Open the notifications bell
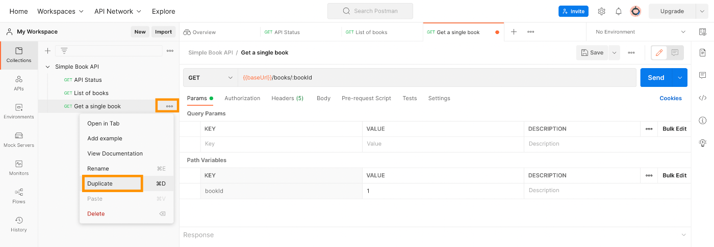 point(618,11)
